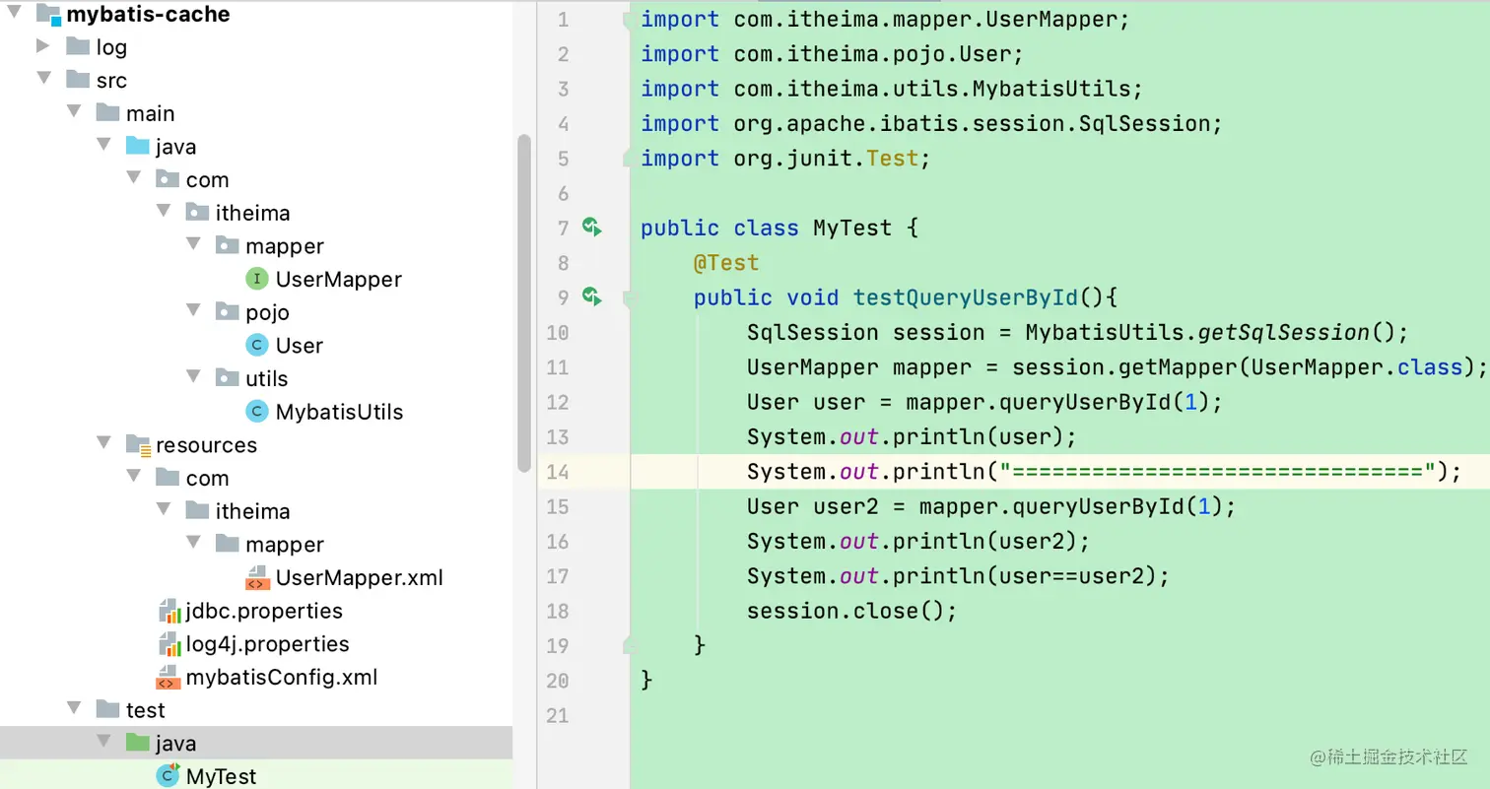This screenshot has width=1490, height=789.
Task: Collapse the test folder arrow
Action: [73, 709]
